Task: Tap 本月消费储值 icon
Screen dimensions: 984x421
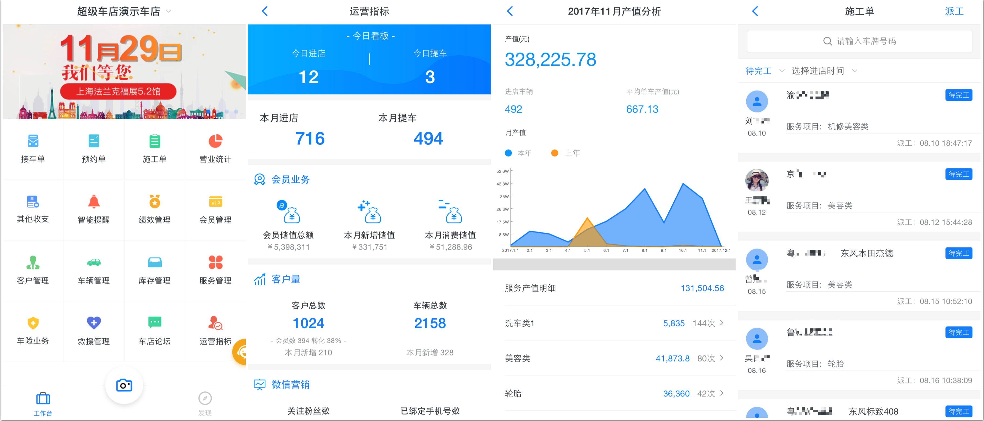Action: [x=451, y=212]
